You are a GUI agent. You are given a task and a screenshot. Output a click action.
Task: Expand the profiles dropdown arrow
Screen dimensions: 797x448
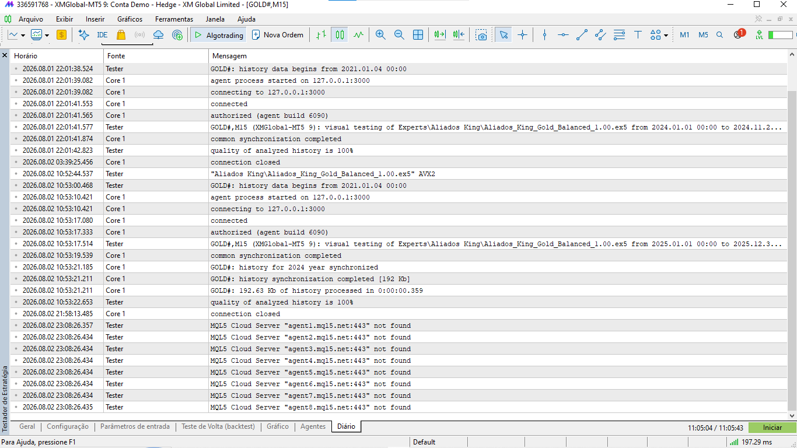[x=47, y=35]
